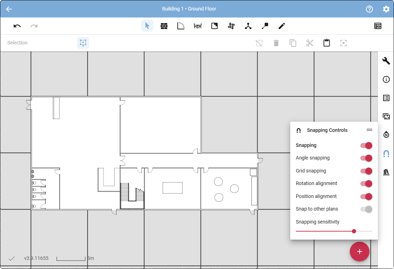
Task: Open the help question mark icon
Action: click(369, 9)
